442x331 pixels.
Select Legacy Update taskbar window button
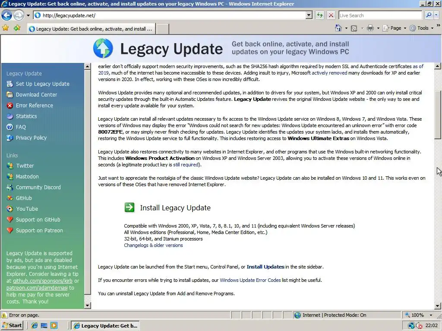(x=106, y=326)
